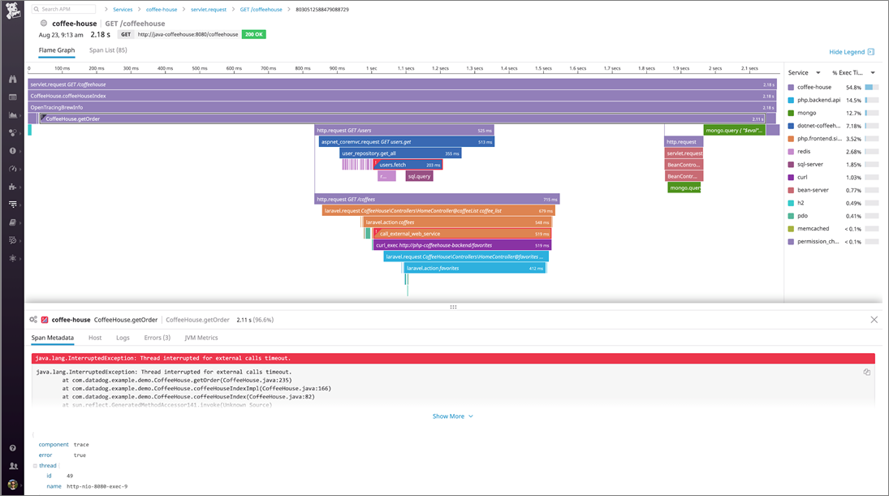Click the Hide Legend link
The height and width of the screenshot is (496, 889).
pyautogui.click(x=847, y=52)
